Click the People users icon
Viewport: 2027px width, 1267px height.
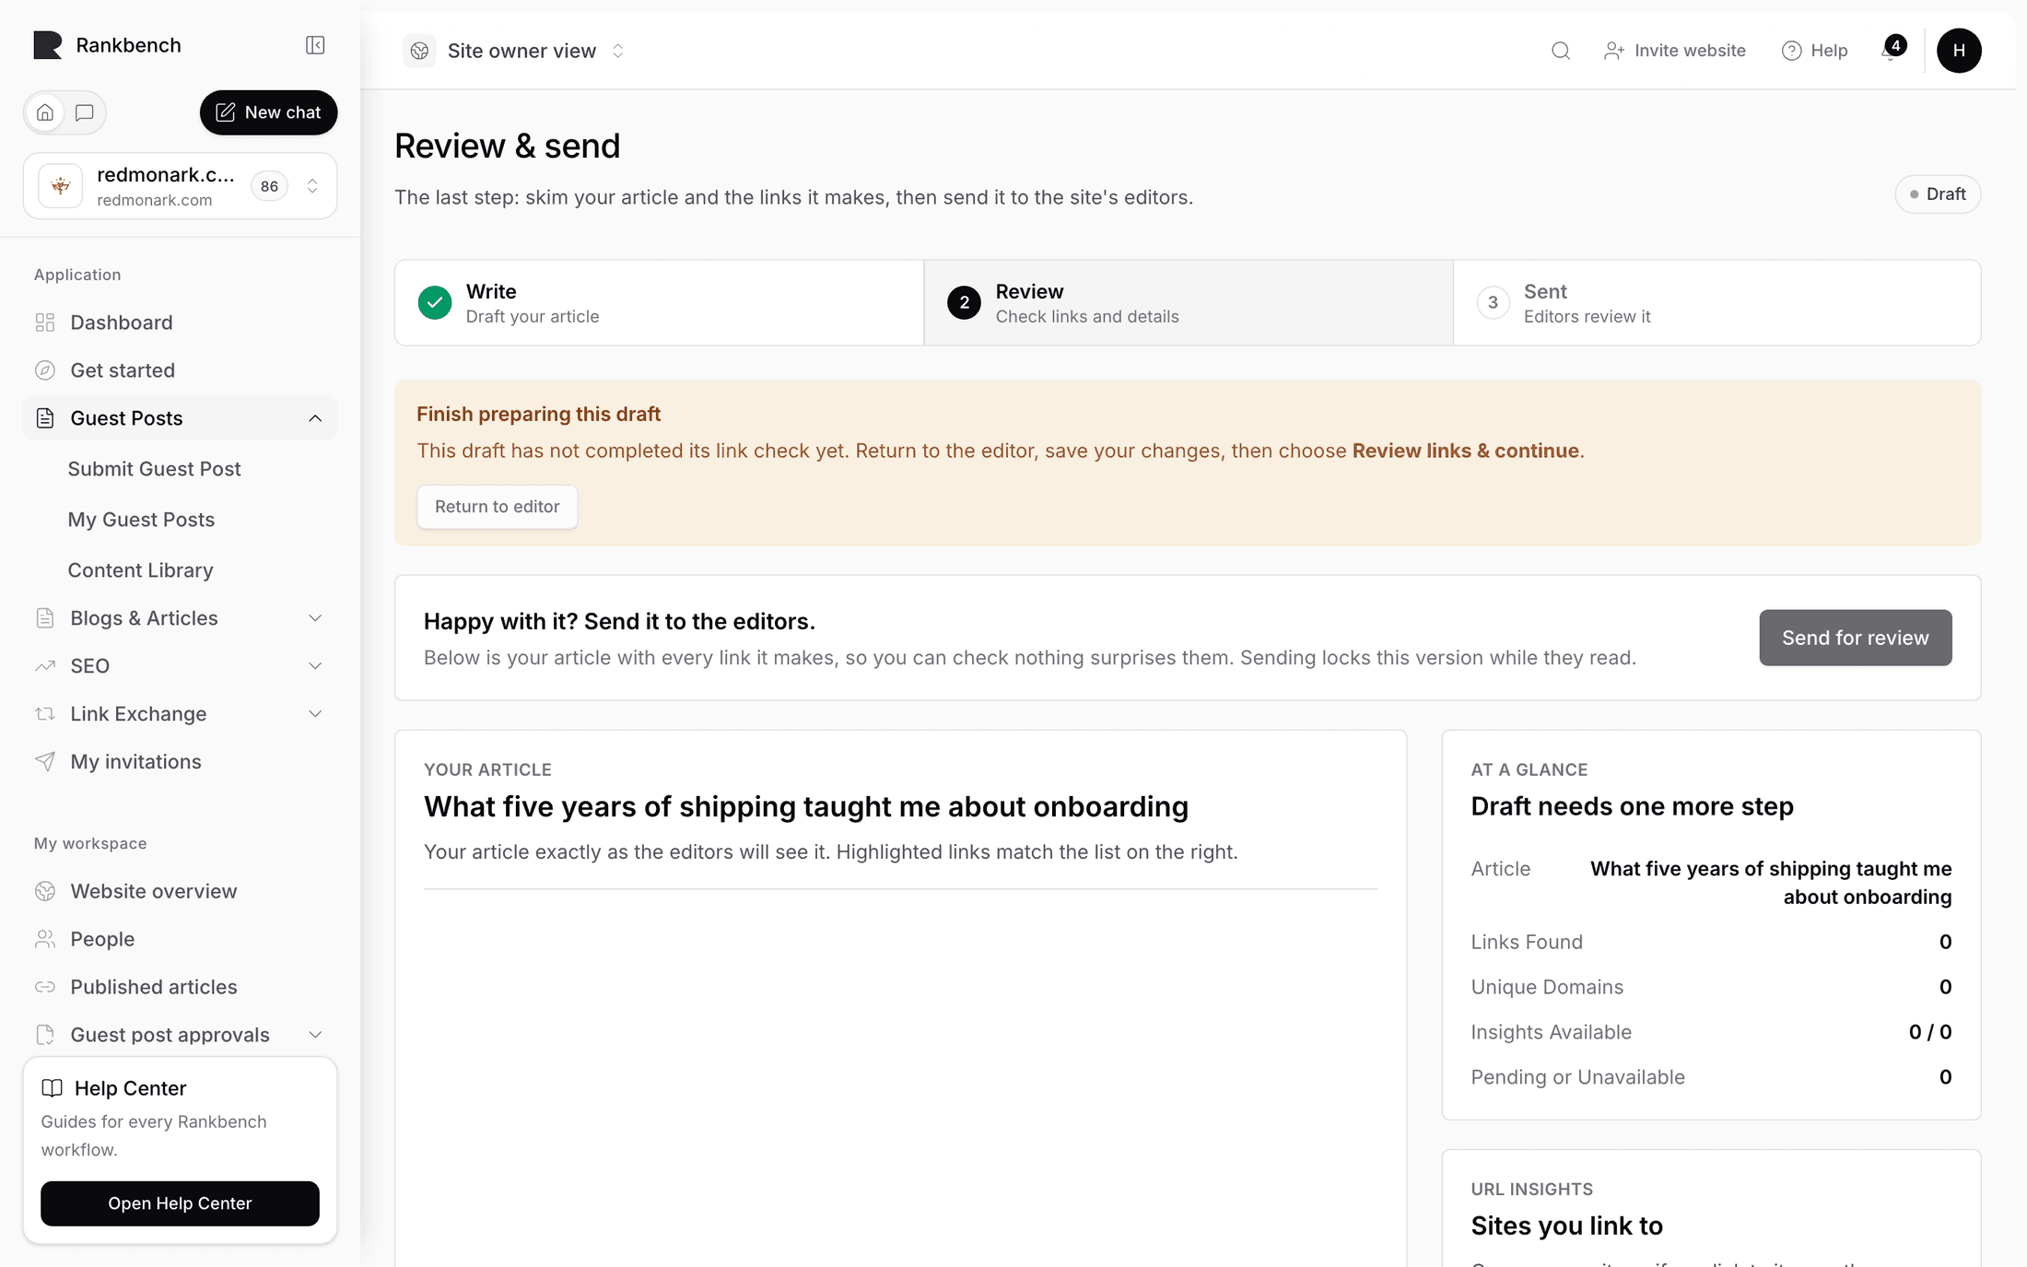tap(45, 939)
